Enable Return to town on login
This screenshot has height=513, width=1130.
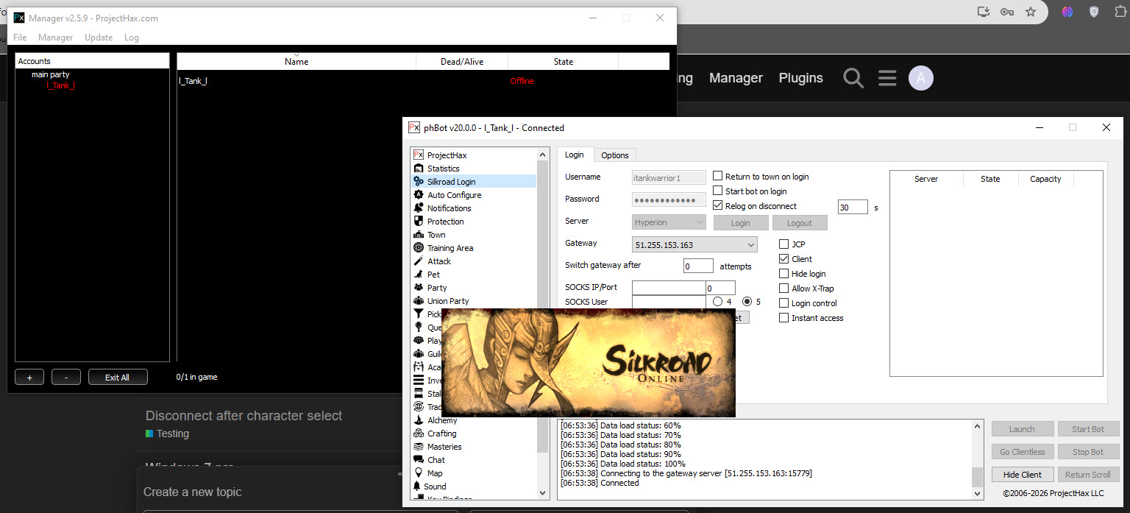718,177
